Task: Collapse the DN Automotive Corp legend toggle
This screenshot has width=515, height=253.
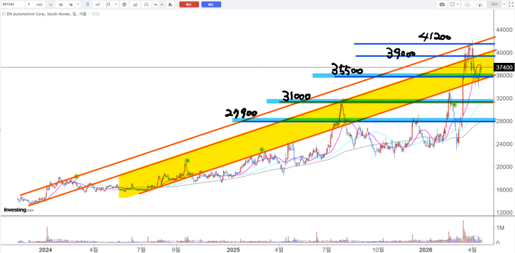Action: pos(3,14)
